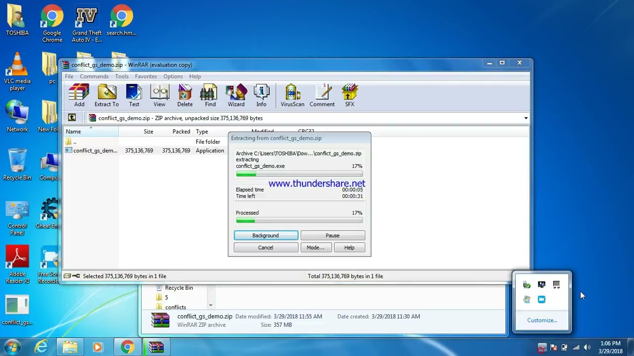This screenshot has height=356, width=634.
Task: Open the Favorites menu
Action: tap(146, 77)
